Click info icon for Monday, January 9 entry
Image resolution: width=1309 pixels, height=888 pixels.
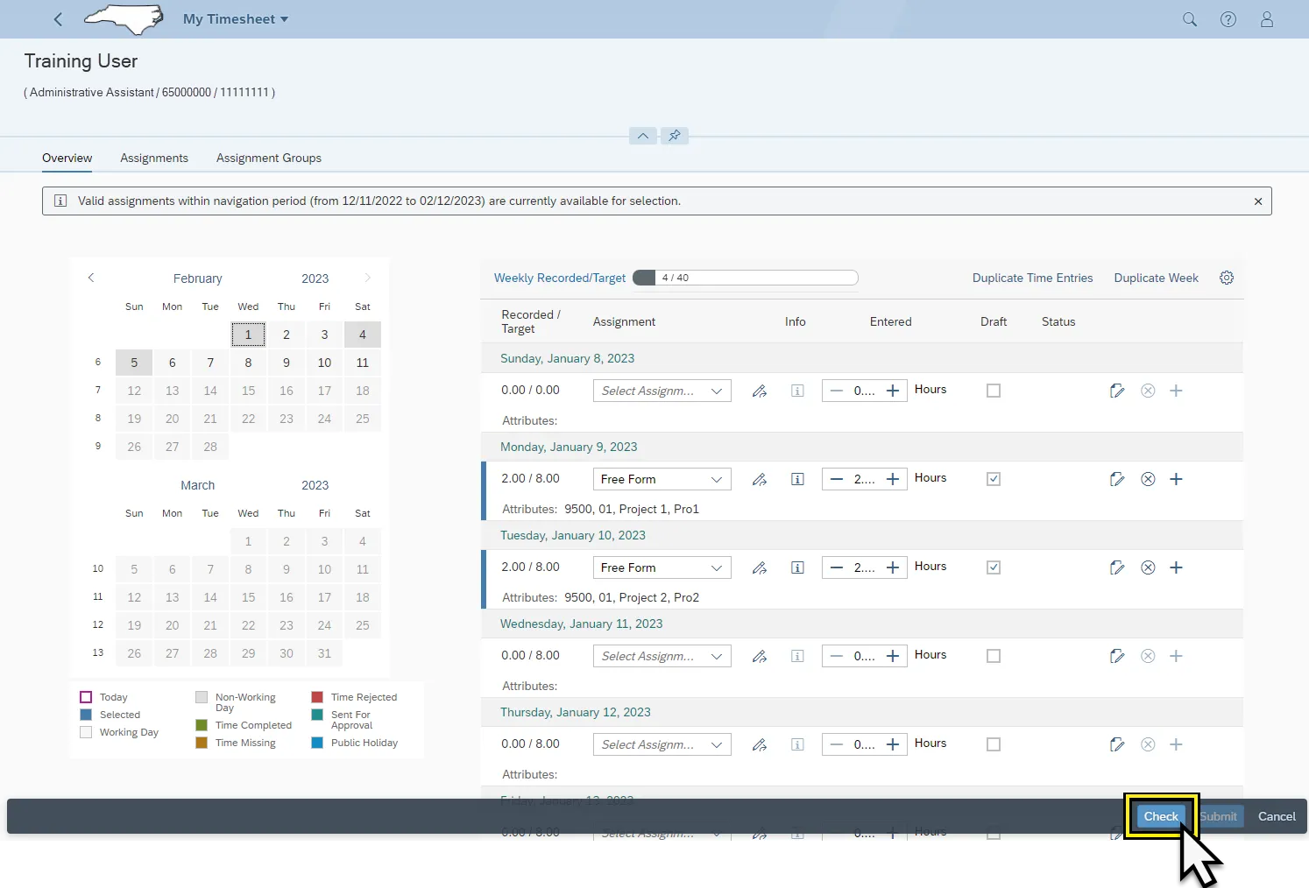tap(797, 479)
